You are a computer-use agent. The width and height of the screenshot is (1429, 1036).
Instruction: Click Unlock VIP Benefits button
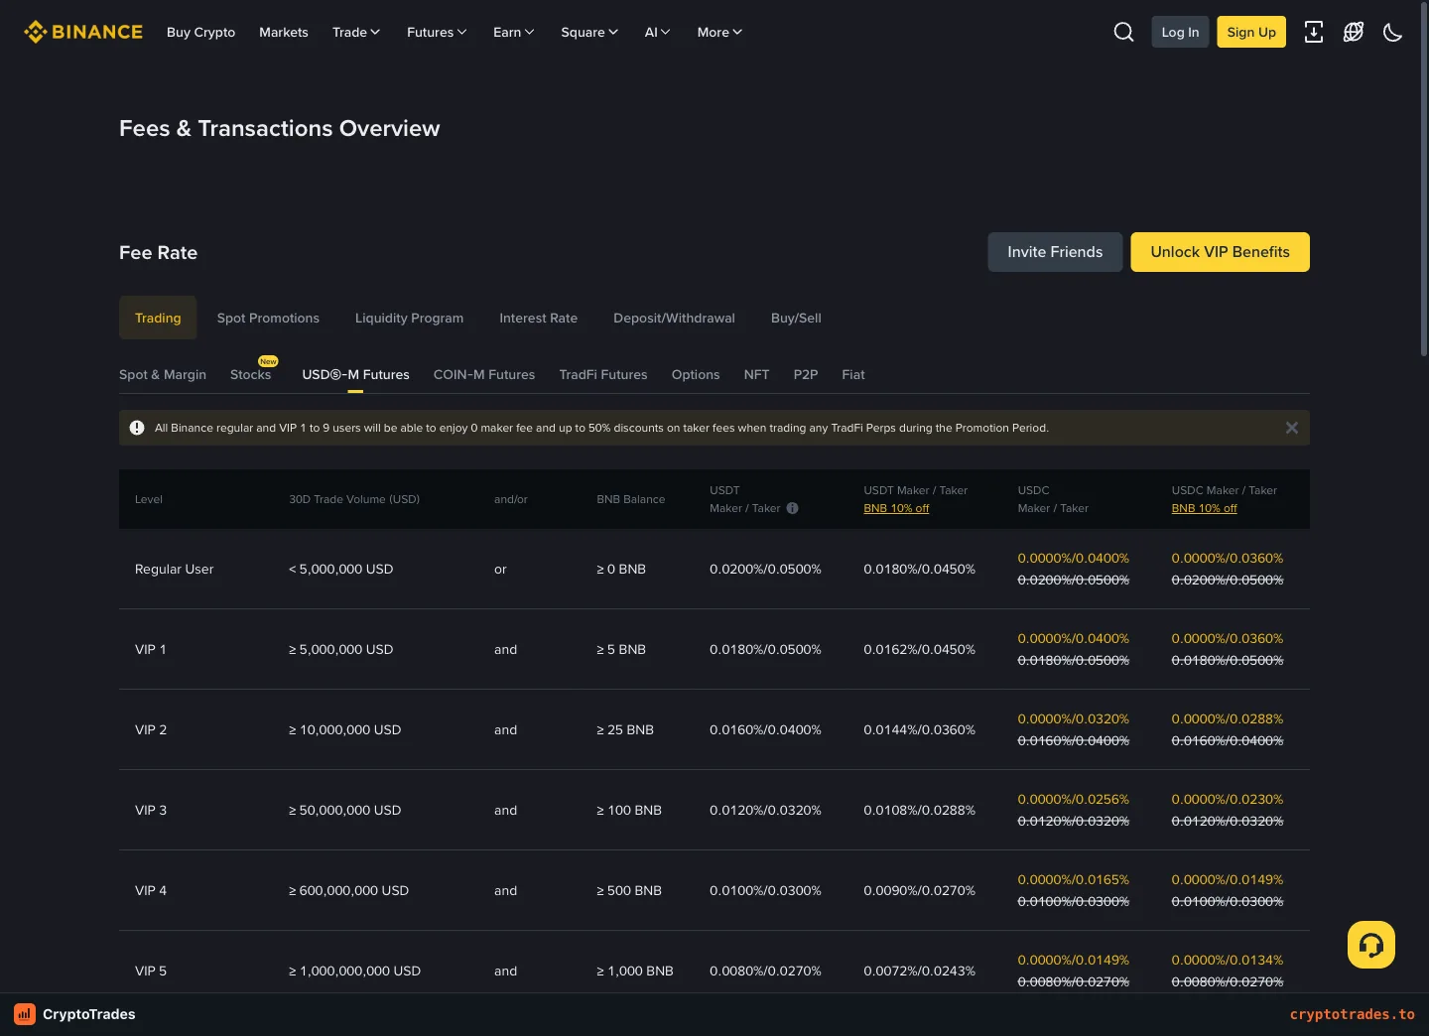tap(1220, 252)
